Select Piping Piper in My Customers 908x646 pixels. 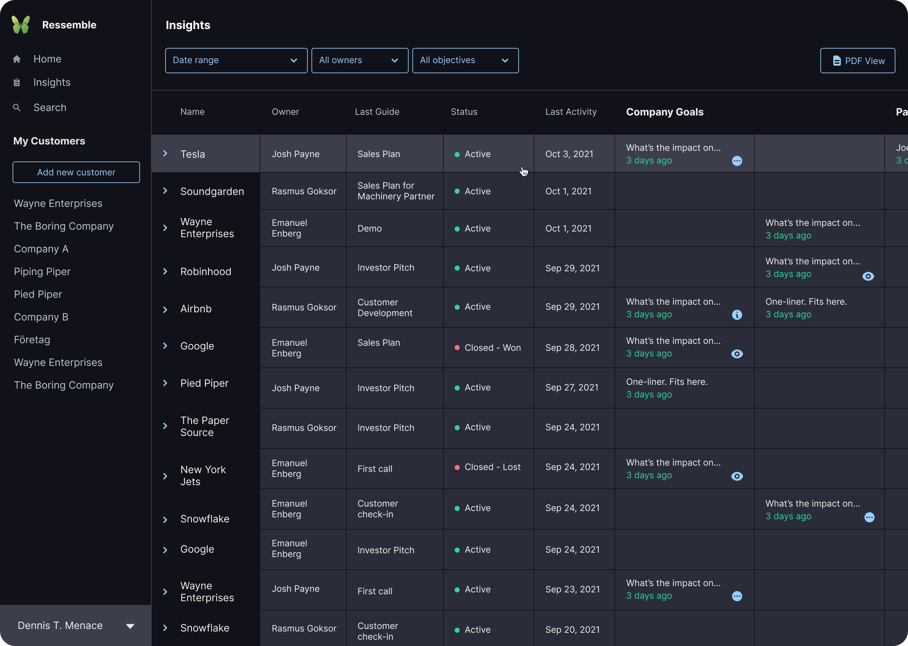42,272
